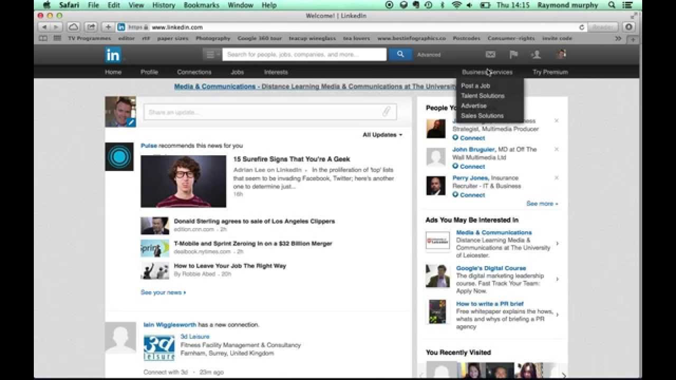This screenshot has width=676, height=380.
Task: Click the 3d Leisure company logo
Action: point(159,348)
